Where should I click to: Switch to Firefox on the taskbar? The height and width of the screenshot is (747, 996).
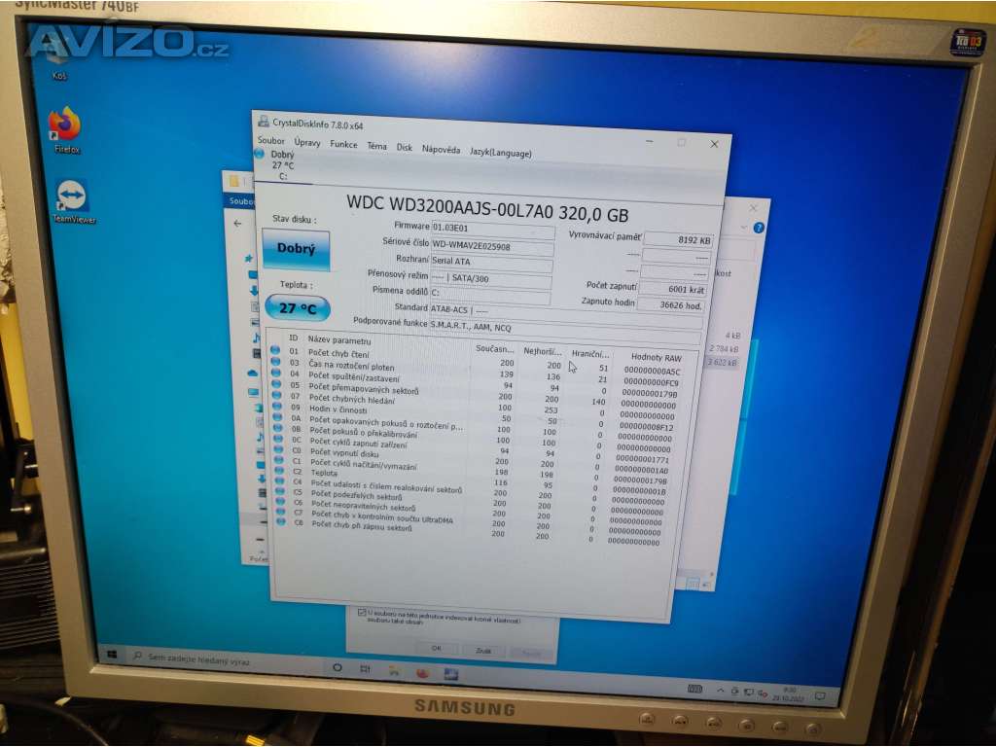point(422,672)
